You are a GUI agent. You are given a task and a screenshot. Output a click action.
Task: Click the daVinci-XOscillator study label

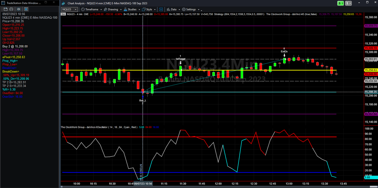click(x=99, y=127)
